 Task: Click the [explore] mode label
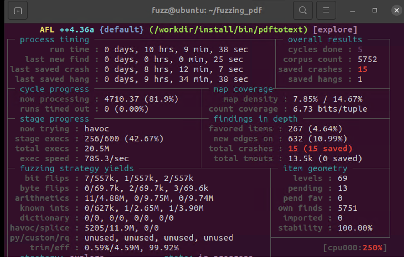(335, 30)
